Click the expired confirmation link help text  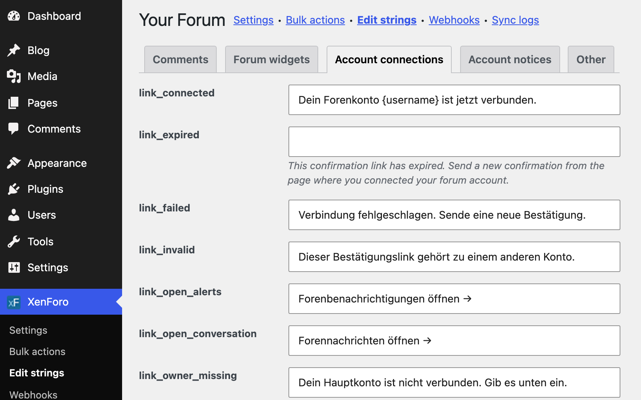[446, 173]
